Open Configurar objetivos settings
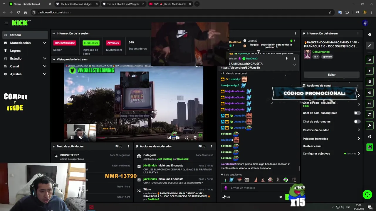Image resolution: width=376 pixels, height=211 pixels. (x=331, y=154)
